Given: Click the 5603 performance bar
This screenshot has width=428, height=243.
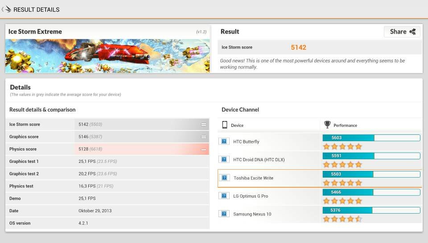Looking at the screenshot, I should (371, 138).
